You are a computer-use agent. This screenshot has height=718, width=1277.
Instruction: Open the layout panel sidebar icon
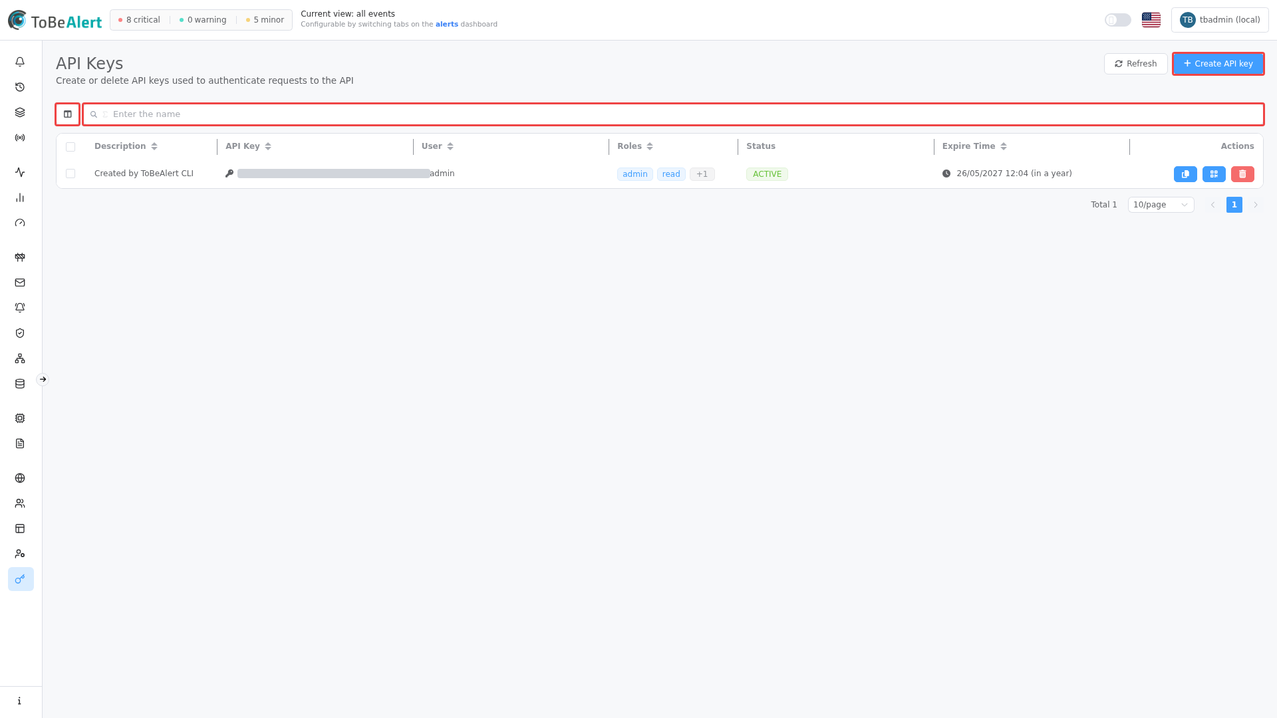20,529
